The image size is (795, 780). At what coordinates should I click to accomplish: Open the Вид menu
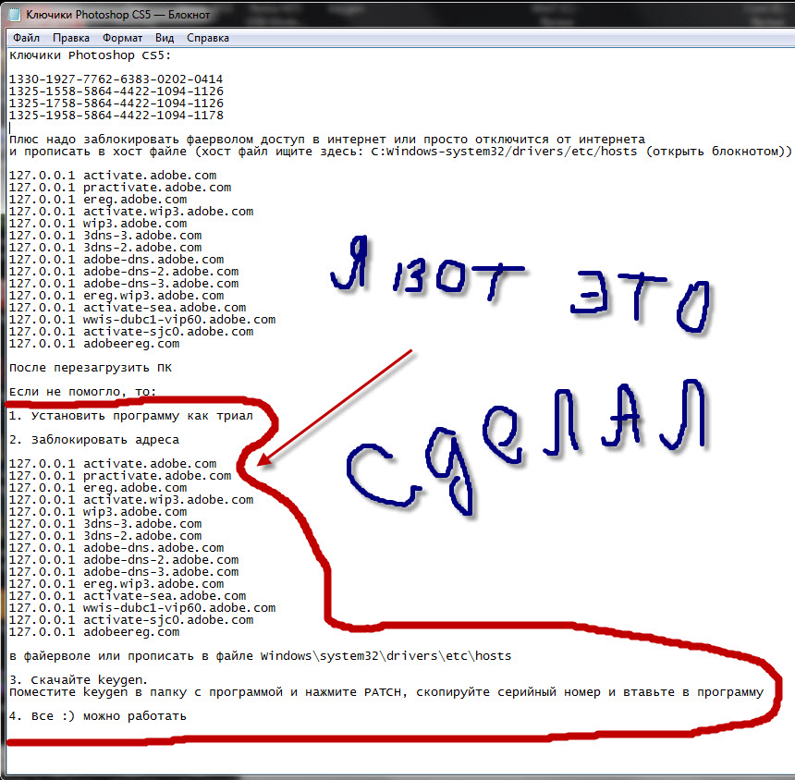165,38
